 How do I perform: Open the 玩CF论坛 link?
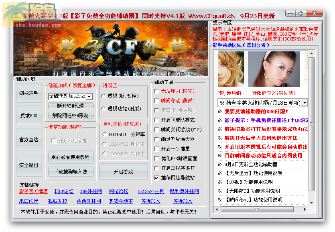point(64,191)
